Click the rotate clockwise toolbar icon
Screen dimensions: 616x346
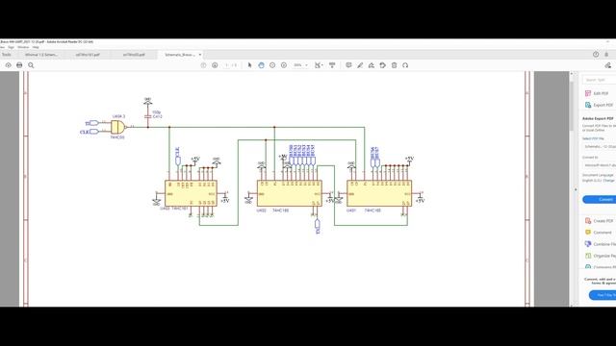[x=405, y=65]
